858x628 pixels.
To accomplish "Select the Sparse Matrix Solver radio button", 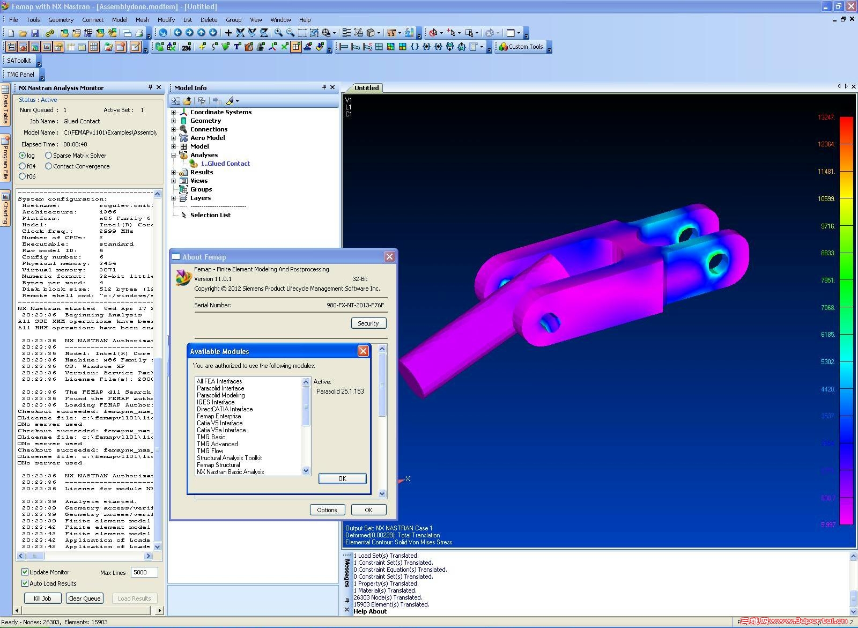I will coord(49,156).
